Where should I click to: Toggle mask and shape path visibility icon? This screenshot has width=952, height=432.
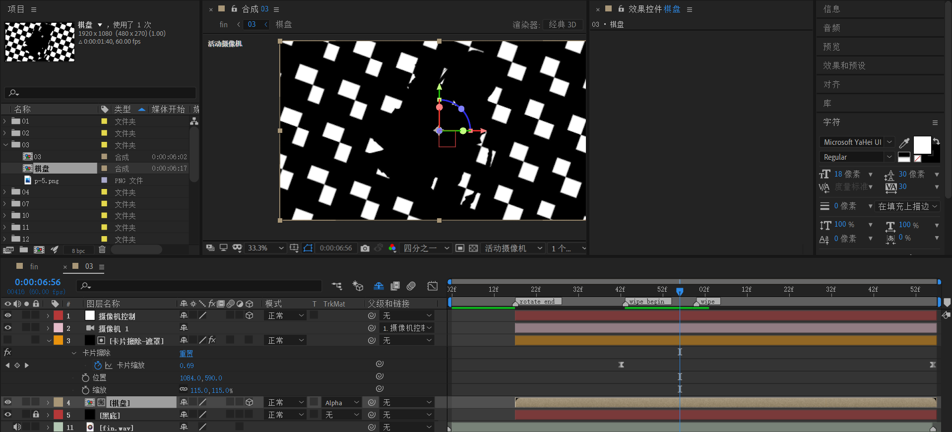coord(308,248)
